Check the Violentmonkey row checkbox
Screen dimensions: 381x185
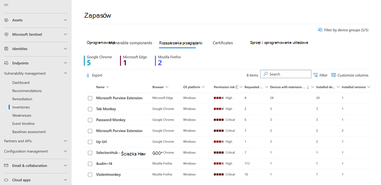coord(90,175)
